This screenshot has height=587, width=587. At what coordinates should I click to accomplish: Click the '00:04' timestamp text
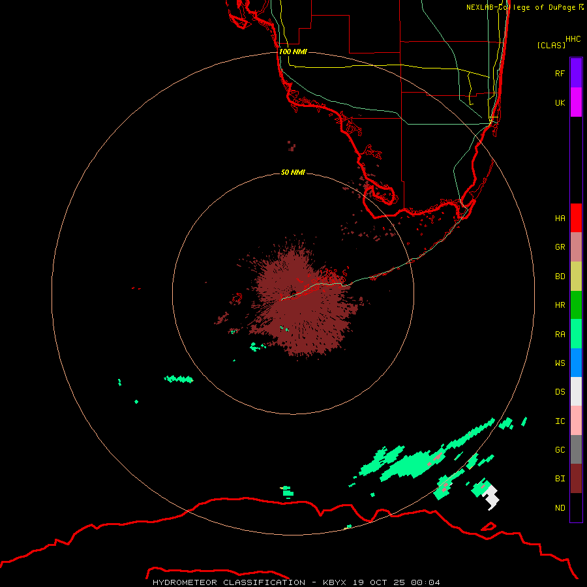[x=425, y=582]
